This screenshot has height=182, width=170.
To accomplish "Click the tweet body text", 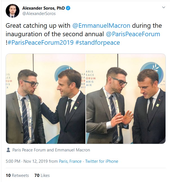I will click(x=84, y=34).
